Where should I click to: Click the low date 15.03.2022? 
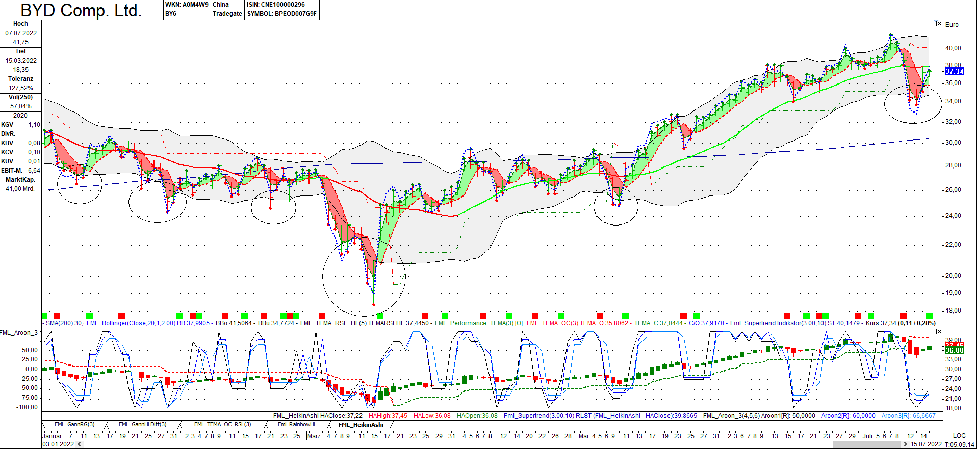(21, 61)
